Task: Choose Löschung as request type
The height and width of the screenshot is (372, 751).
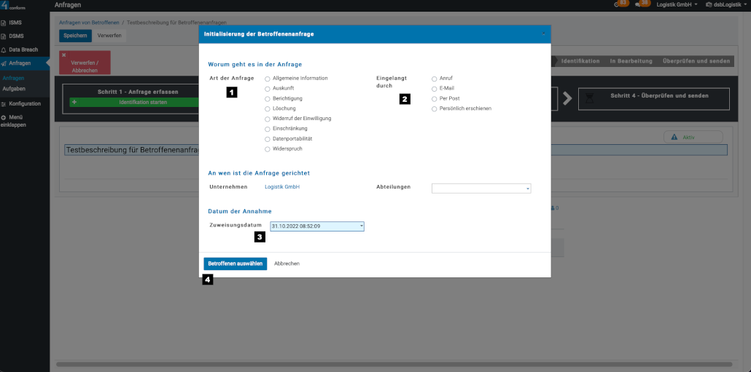Action: [x=268, y=108]
